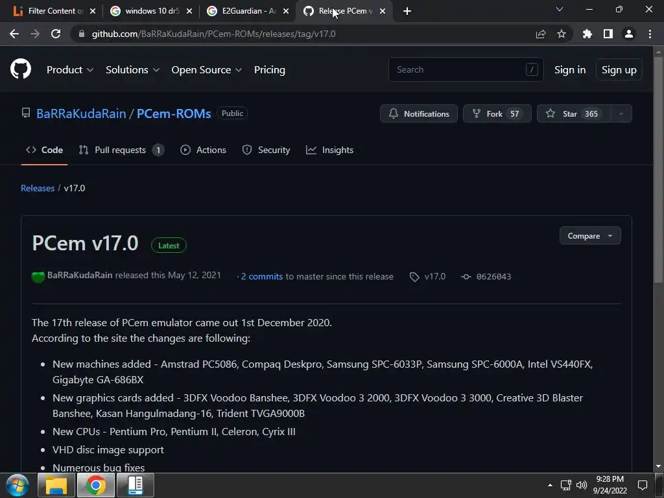This screenshot has height=498, width=664.
Task: Click the browser forward arrow
Action: [35, 34]
